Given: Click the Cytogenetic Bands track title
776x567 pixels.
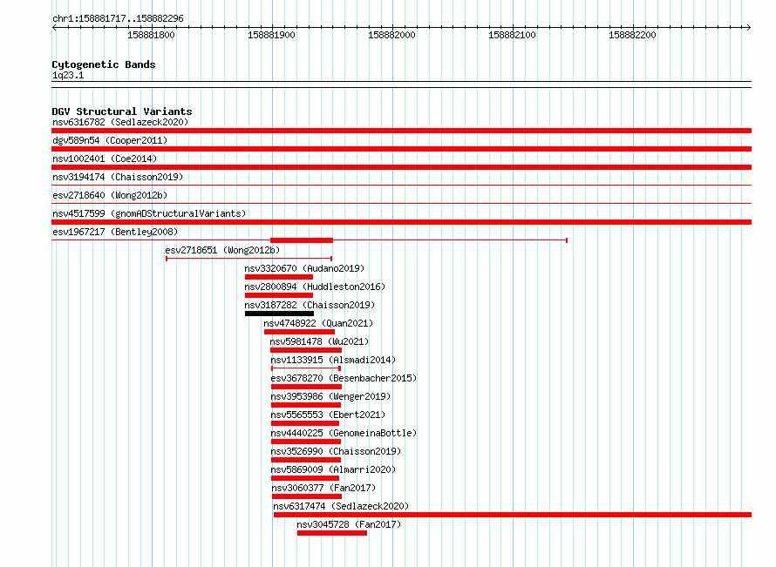Looking at the screenshot, I should [104, 64].
